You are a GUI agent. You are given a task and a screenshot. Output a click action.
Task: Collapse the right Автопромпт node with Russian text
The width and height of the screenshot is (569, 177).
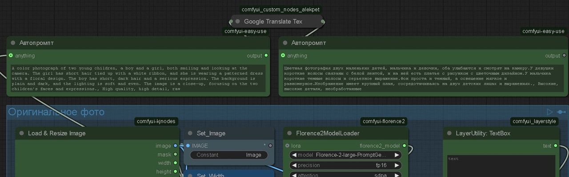click(285, 43)
